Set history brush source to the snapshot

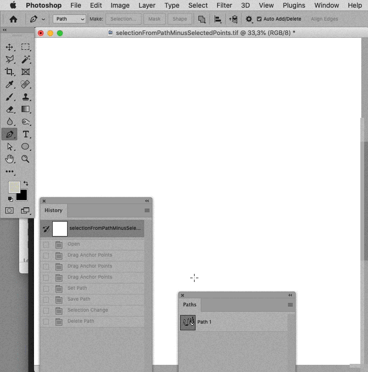46,229
